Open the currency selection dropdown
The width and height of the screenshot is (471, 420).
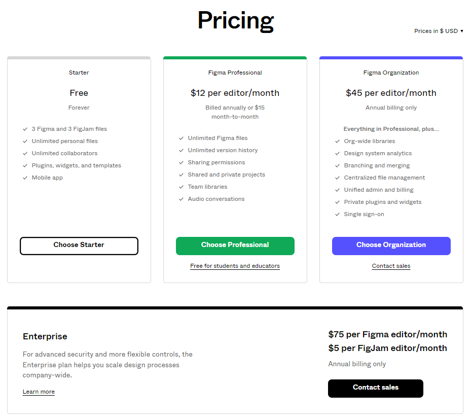pyautogui.click(x=439, y=31)
